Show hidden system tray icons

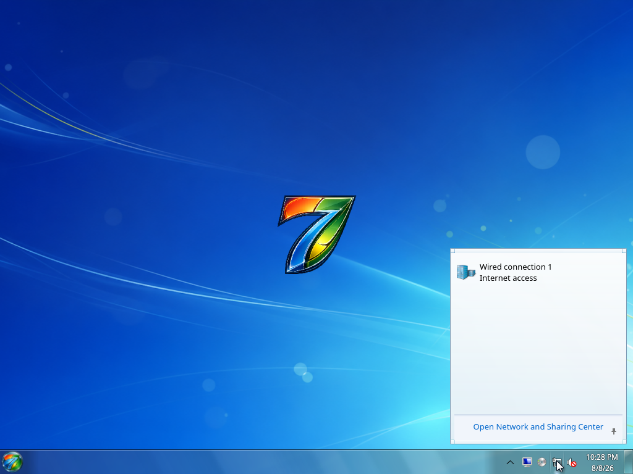coord(510,462)
